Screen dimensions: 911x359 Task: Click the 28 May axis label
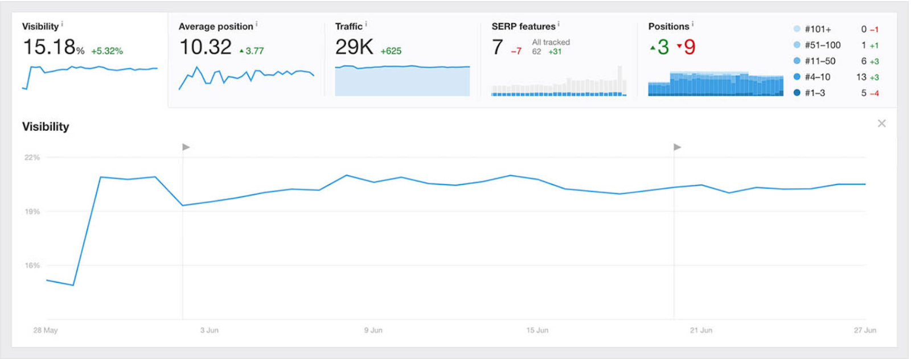click(x=46, y=330)
